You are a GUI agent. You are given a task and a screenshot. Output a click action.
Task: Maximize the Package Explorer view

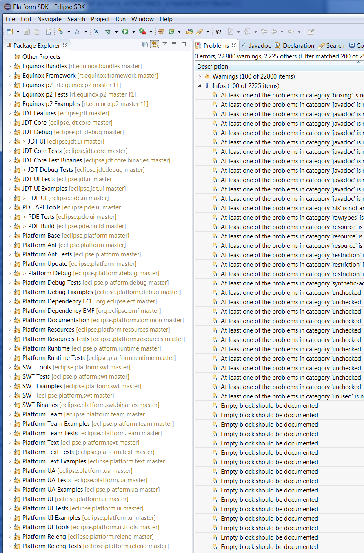tap(184, 44)
